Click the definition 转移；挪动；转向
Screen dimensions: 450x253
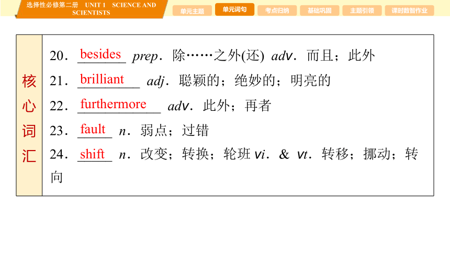(x=234, y=166)
